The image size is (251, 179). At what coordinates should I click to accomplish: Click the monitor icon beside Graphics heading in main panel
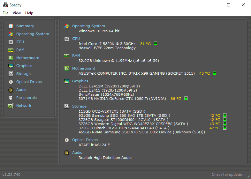[x=67, y=81]
